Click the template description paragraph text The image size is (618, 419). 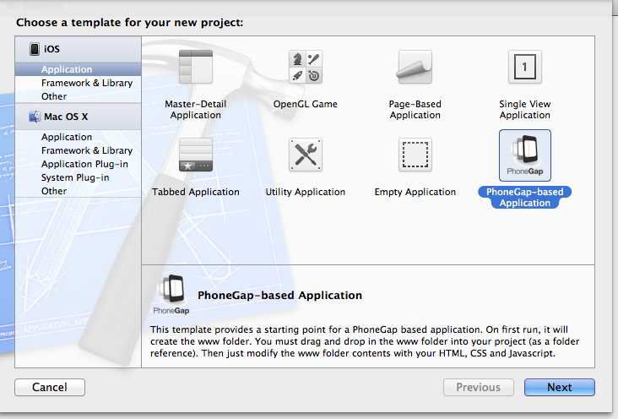pos(365,341)
